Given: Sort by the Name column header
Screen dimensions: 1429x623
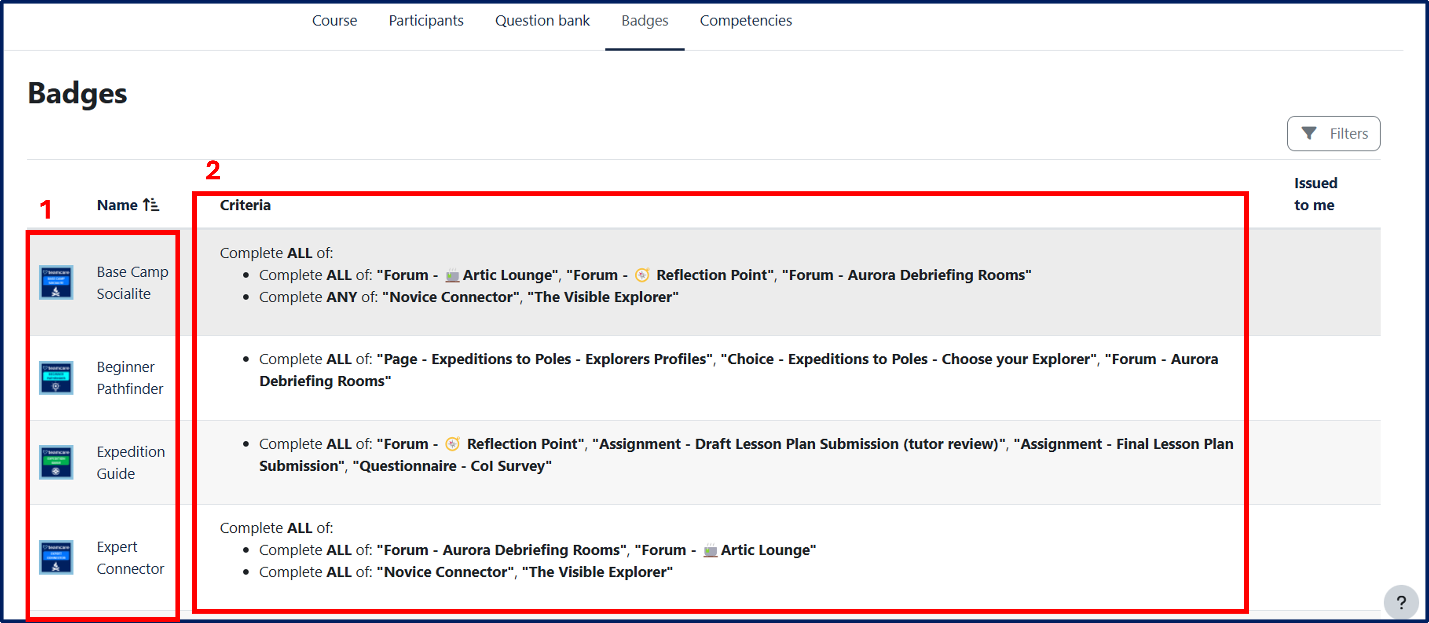Looking at the screenshot, I should click(117, 205).
